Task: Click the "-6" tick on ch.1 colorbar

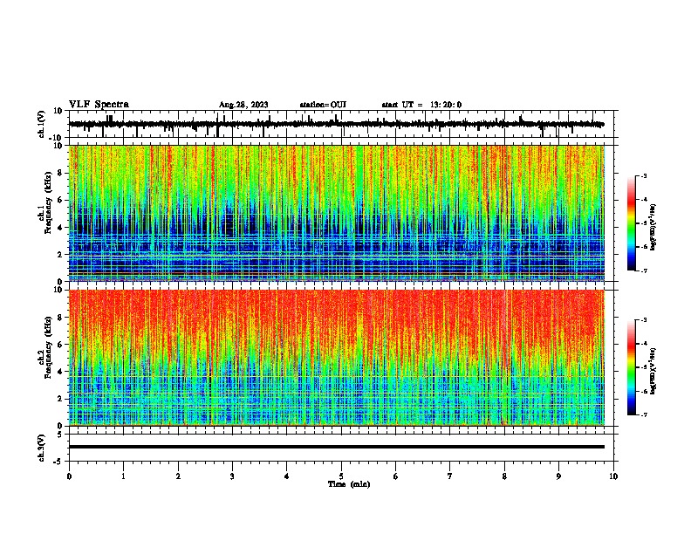Action: pos(644,247)
